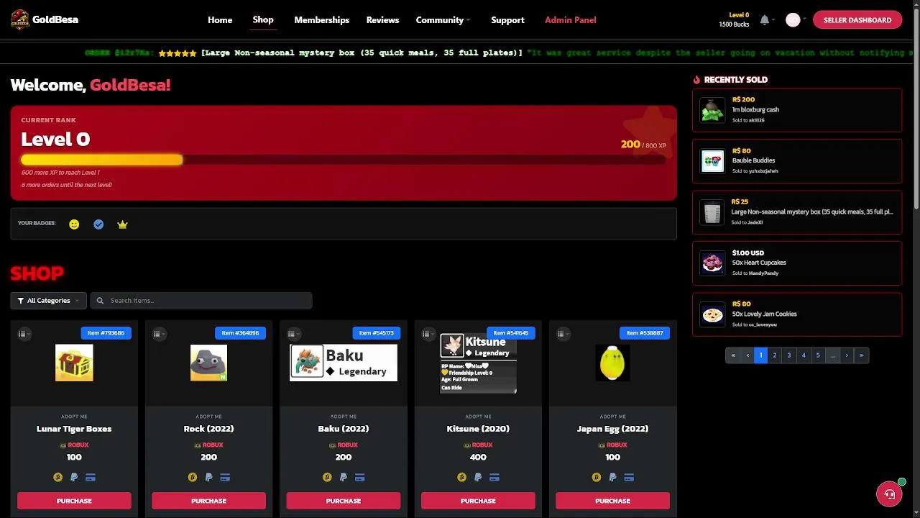Open the Reviews page

(382, 20)
